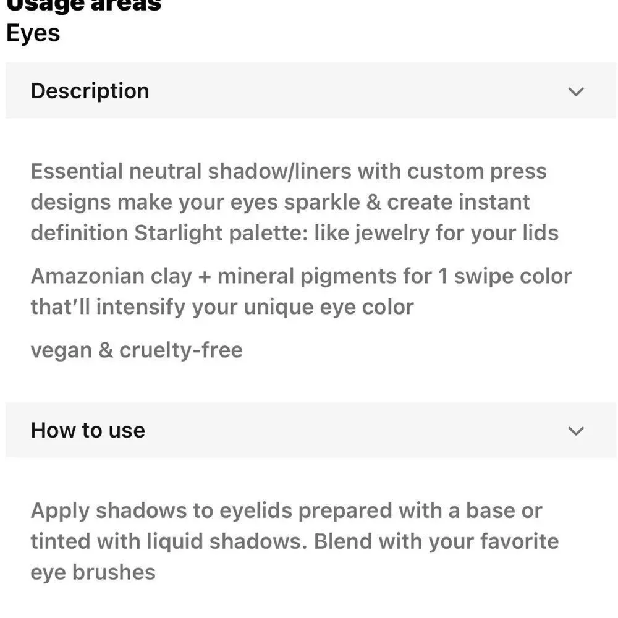The image size is (618, 618).
Task: Select the Usage areas heading
Action: [x=83, y=6]
